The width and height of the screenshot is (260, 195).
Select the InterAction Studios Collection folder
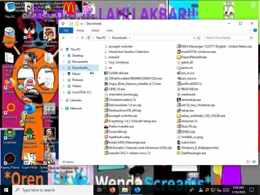pyautogui.click(x=127, y=52)
